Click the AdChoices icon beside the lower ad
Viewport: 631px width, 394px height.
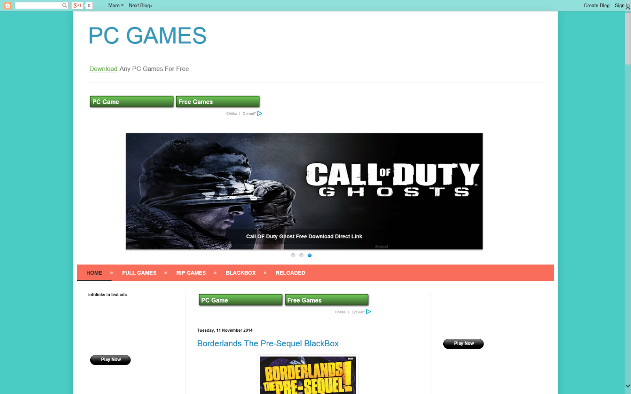click(369, 312)
